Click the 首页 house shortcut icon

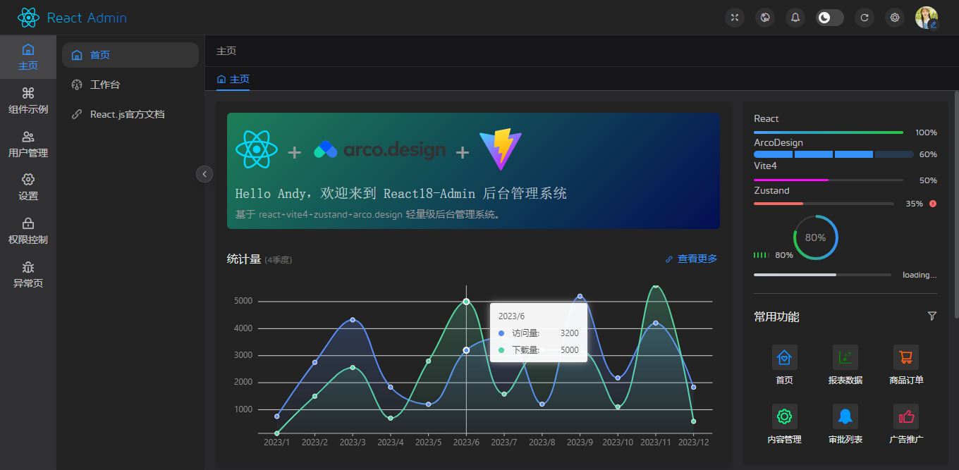coord(784,357)
